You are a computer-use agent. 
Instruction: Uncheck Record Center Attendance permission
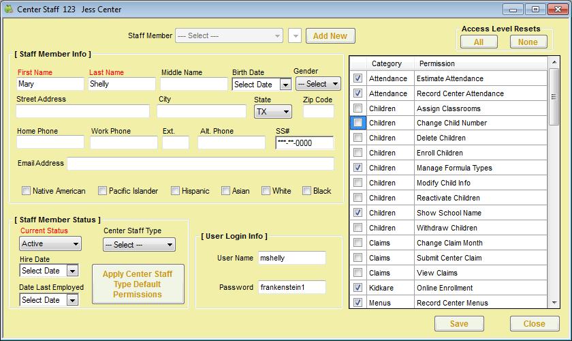(x=358, y=93)
